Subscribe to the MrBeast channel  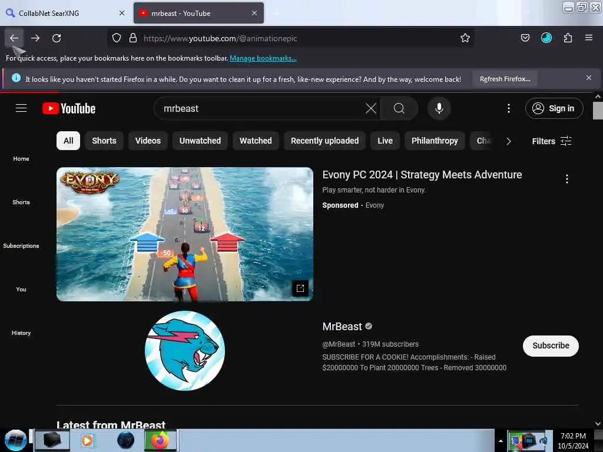[551, 345]
